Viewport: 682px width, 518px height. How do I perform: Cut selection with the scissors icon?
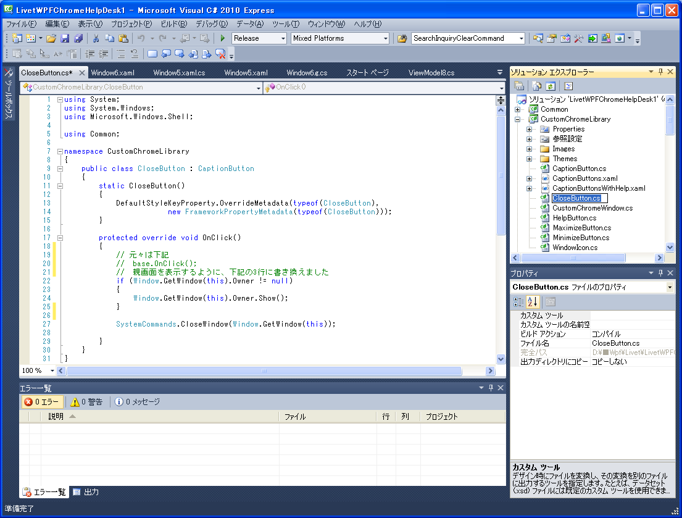click(96, 38)
